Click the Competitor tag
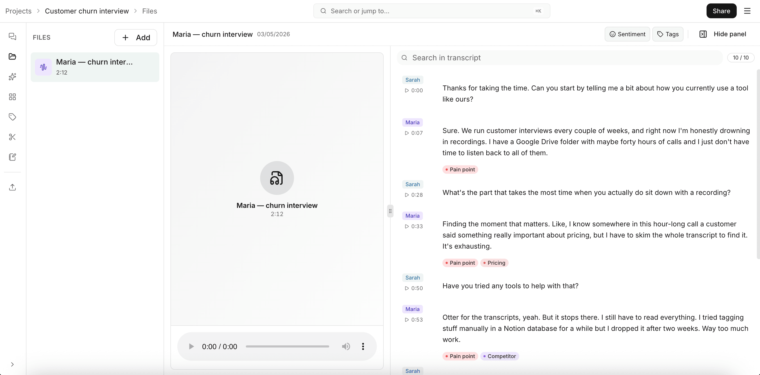760x375 pixels. [x=500, y=356]
